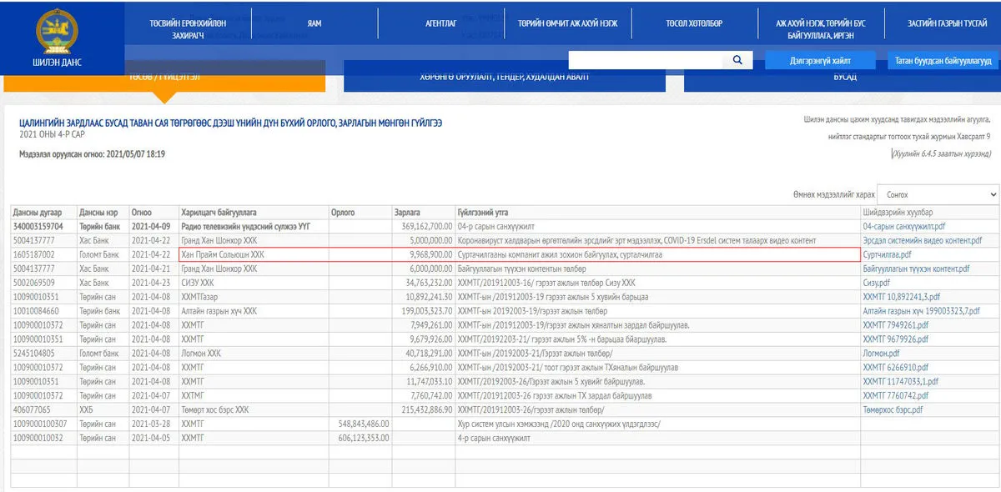Switch to the БУСАД tab
1001x492 pixels.
click(x=844, y=77)
